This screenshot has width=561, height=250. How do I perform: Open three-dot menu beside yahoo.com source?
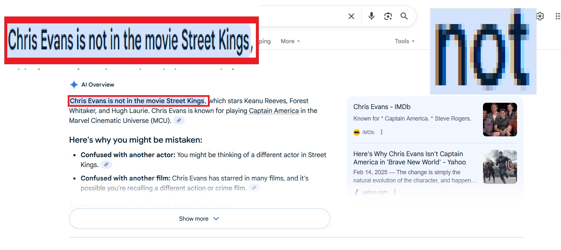point(395,192)
